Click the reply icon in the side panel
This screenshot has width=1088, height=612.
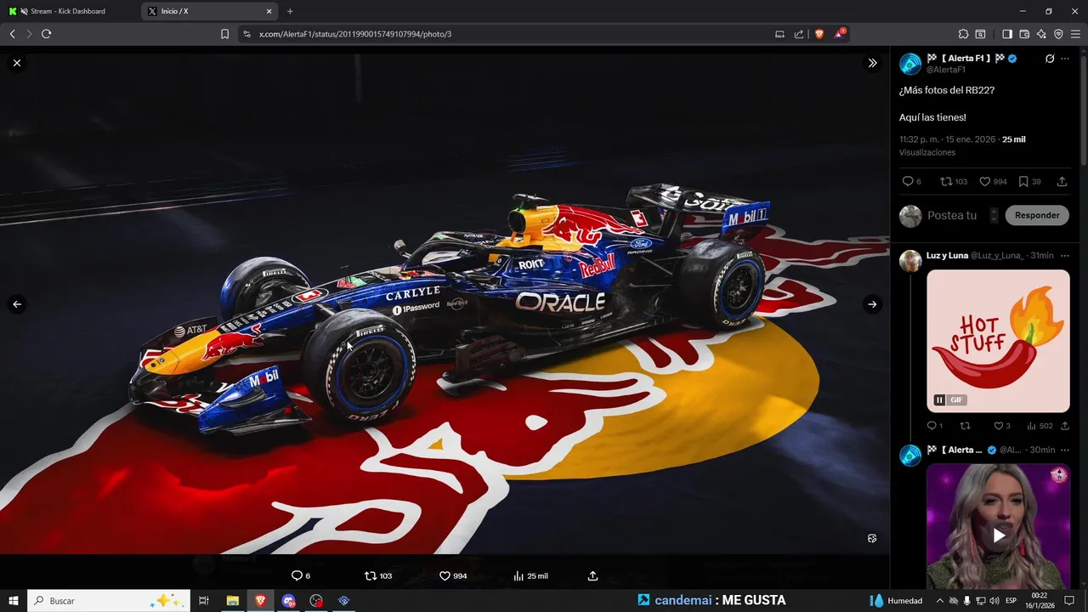point(907,181)
